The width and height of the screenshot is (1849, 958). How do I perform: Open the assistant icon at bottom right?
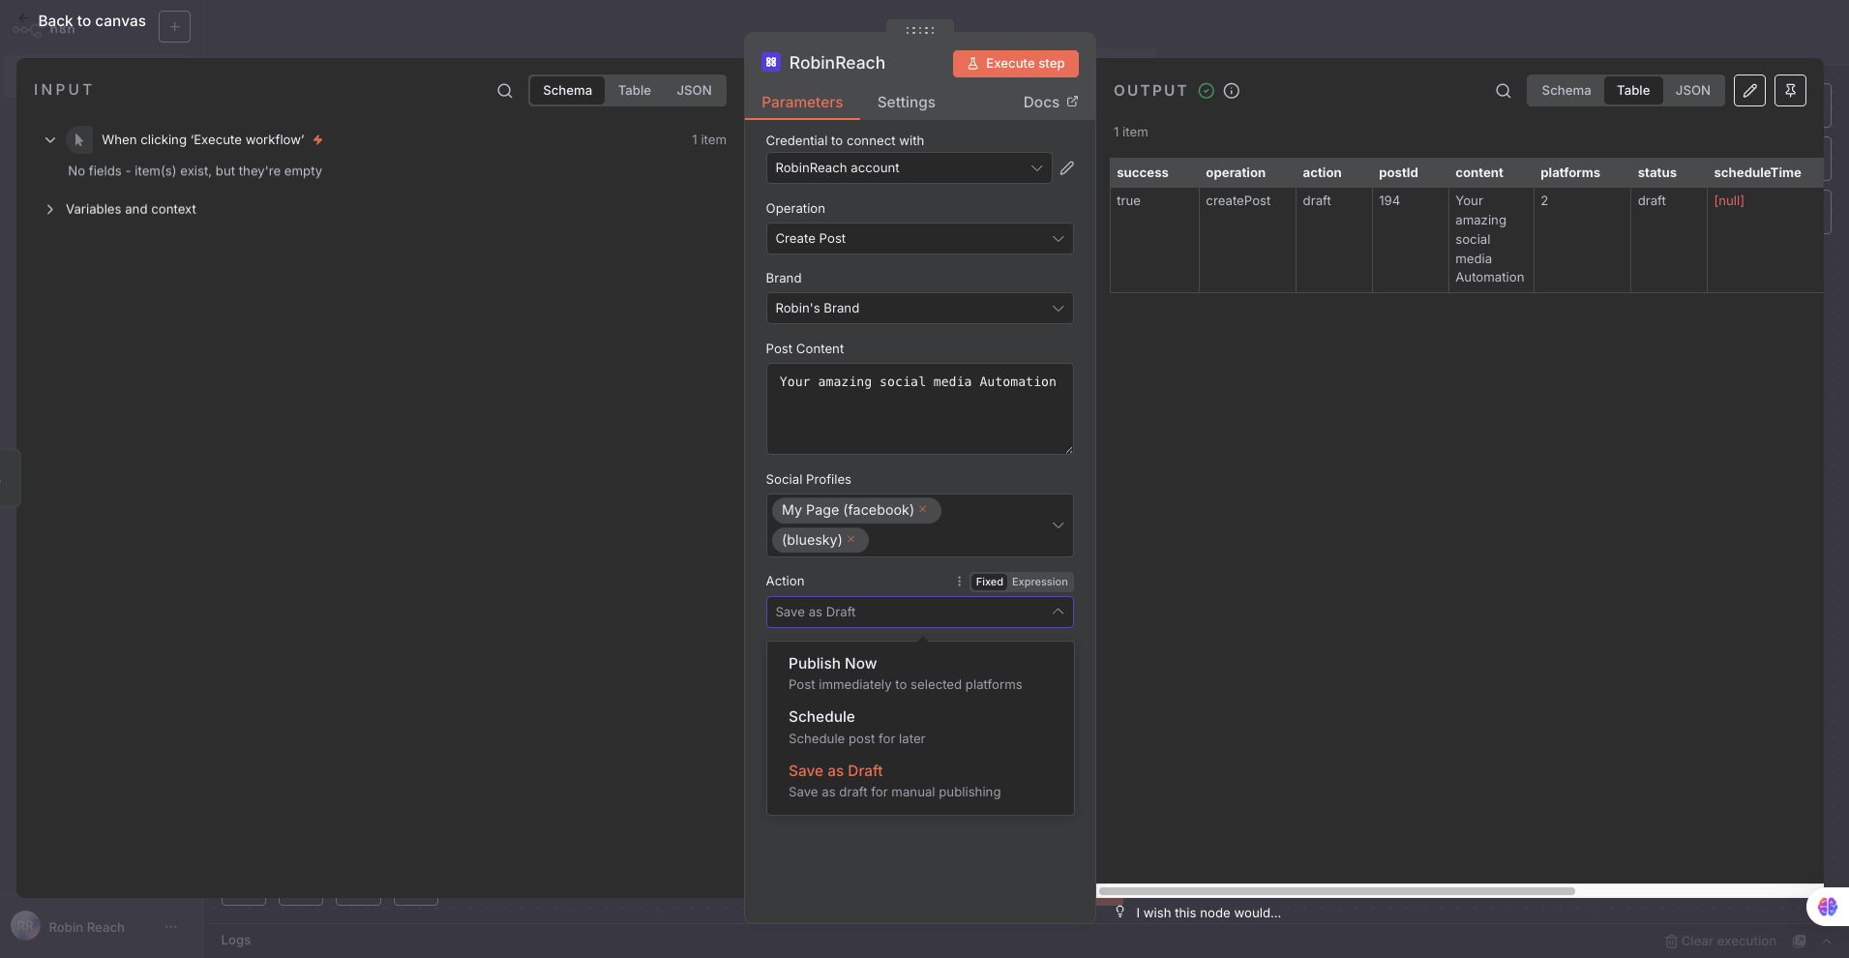pyautogui.click(x=1828, y=907)
